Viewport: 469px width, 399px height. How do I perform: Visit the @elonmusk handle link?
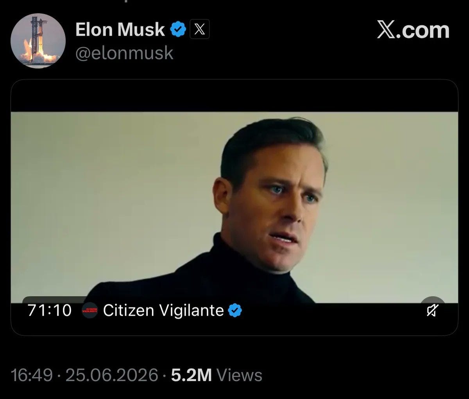pos(124,53)
